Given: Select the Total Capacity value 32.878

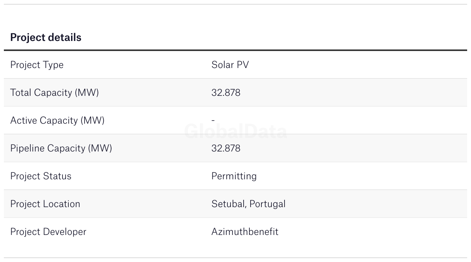Looking at the screenshot, I should [x=226, y=93].
